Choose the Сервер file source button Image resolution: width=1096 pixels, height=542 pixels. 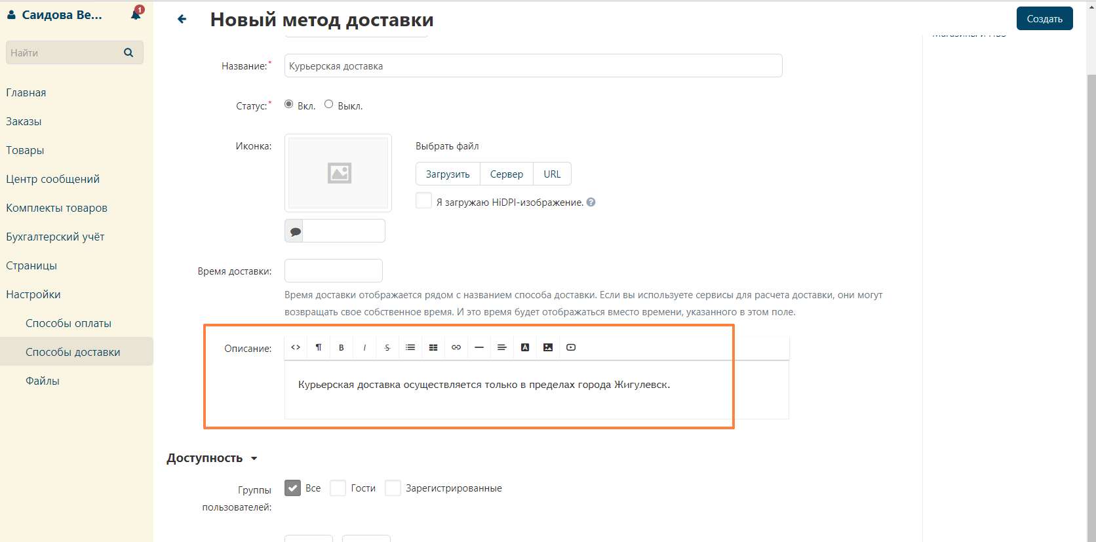507,174
